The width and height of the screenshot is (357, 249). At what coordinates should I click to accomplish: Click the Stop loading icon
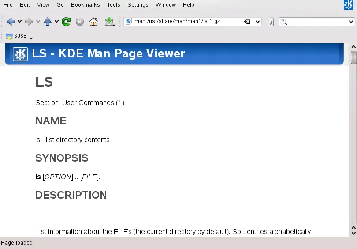pyautogui.click(x=80, y=22)
